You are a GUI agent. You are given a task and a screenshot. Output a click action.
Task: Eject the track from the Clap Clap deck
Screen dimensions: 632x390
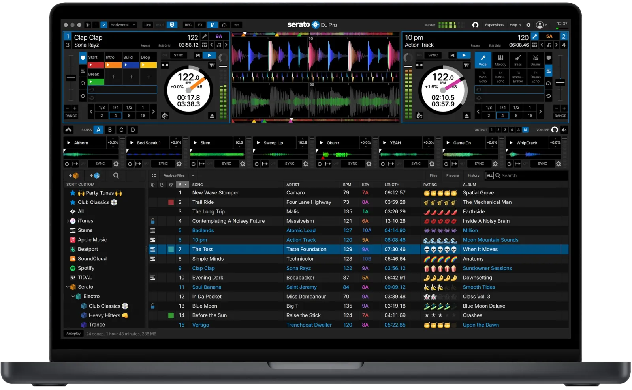212,116
